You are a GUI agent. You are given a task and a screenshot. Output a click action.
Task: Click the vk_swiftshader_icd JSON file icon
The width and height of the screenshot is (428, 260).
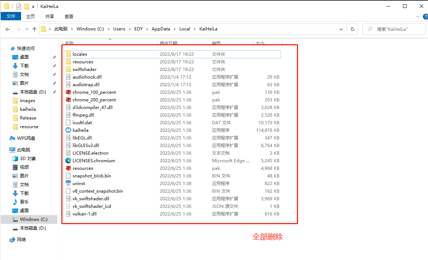click(x=68, y=206)
